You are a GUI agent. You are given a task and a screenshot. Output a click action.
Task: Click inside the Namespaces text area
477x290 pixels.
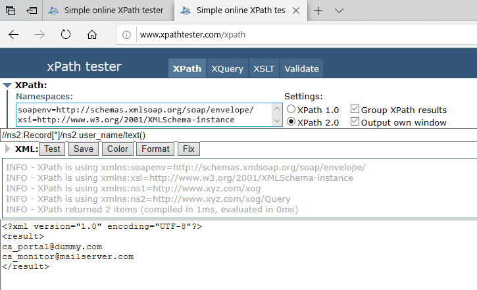[x=144, y=114]
